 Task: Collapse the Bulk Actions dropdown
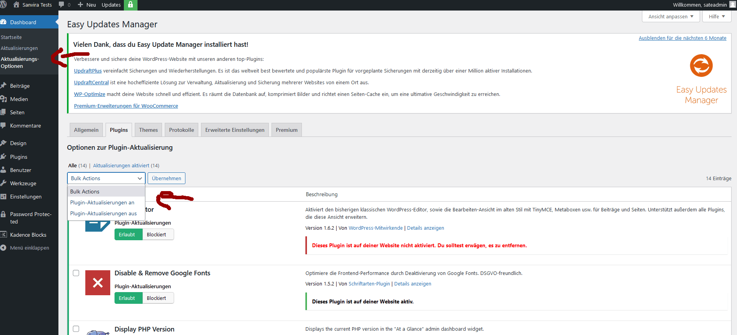tap(106, 178)
